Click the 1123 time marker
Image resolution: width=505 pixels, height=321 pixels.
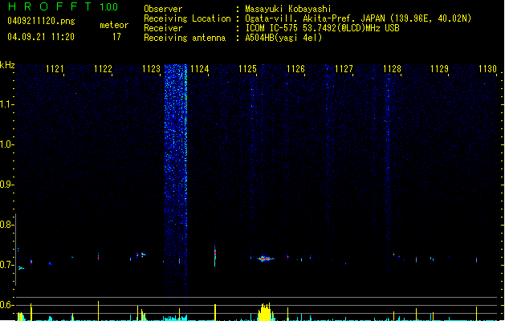(151, 69)
